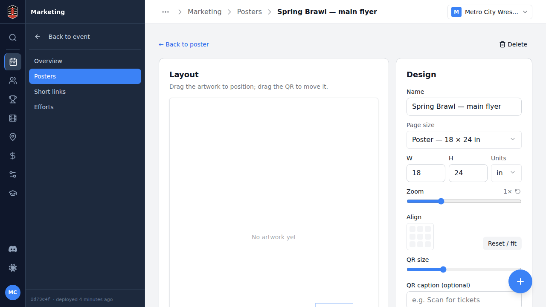The image size is (546, 307).
Task: Focus the W width field
Action: click(426, 173)
